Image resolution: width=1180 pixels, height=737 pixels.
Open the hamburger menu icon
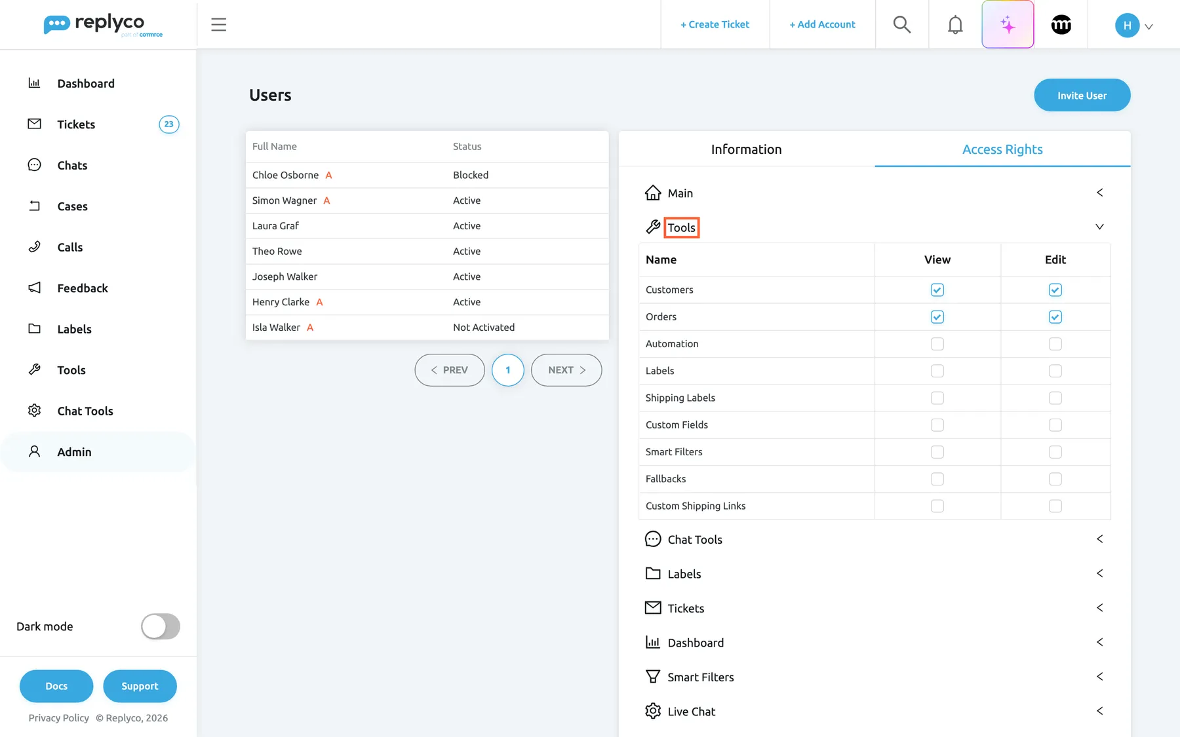pos(218,24)
